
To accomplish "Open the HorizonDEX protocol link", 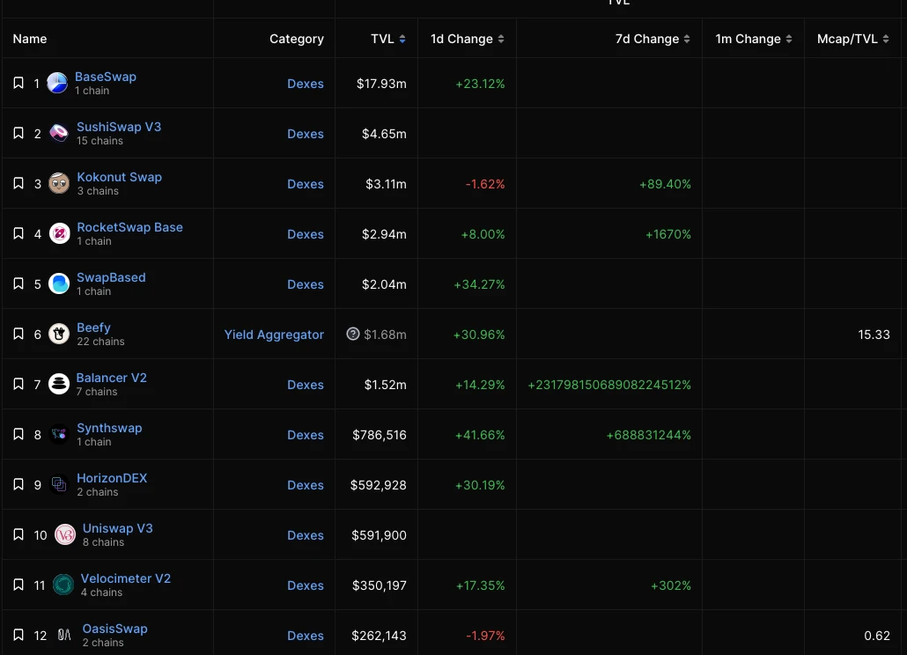I will 112,478.
